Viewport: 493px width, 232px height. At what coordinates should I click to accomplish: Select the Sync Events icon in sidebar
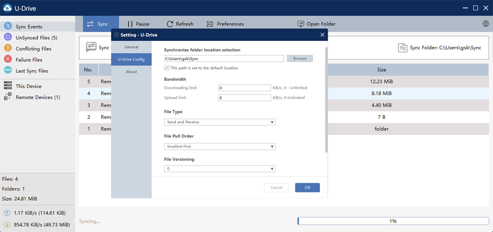[x=8, y=26]
